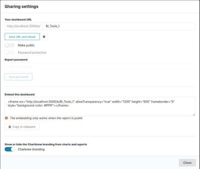Image resolution: width=200 pixels, height=169 pixels.
Task: Toggle the Make public switch
Action: [10, 45]
